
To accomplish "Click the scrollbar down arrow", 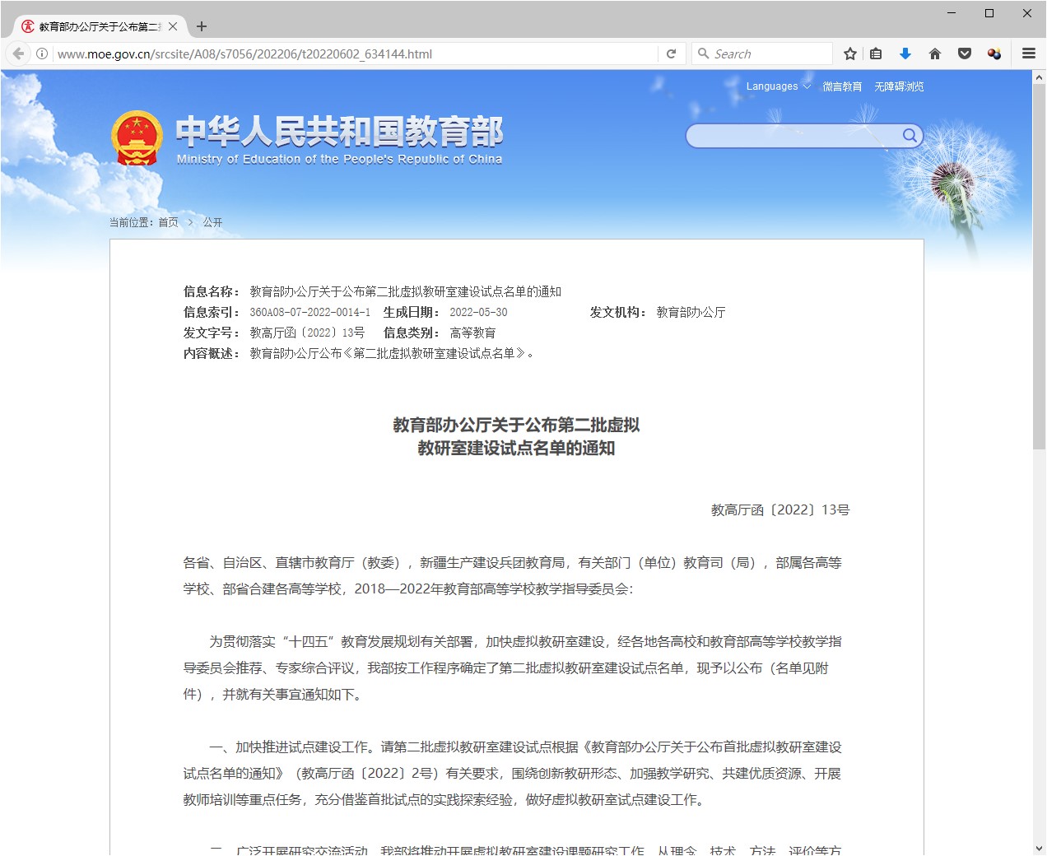I will (x=1039, y=848).
